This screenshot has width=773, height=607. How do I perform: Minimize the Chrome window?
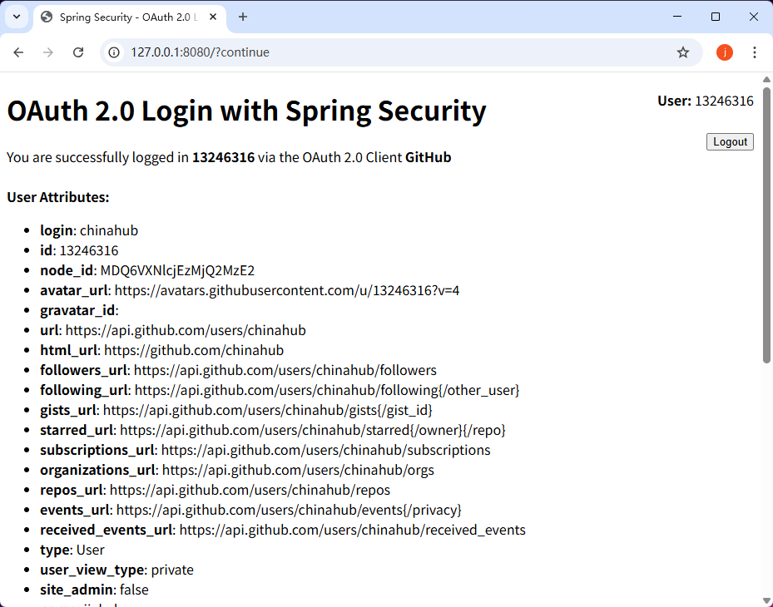[x=676, y=17]
